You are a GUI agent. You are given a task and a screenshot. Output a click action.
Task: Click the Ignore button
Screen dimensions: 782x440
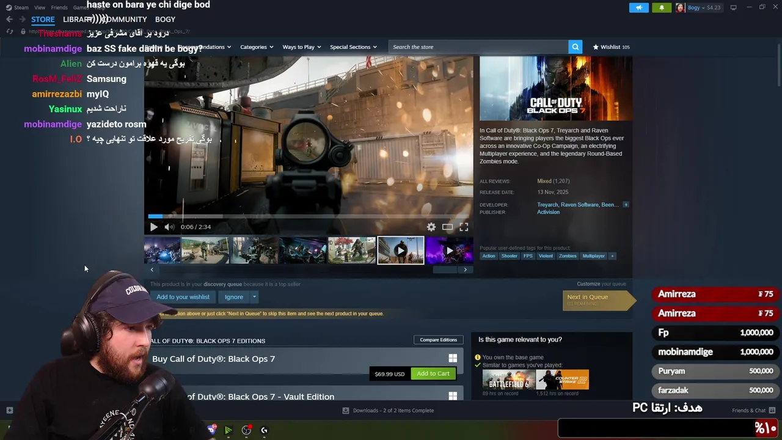coord(234,297)
